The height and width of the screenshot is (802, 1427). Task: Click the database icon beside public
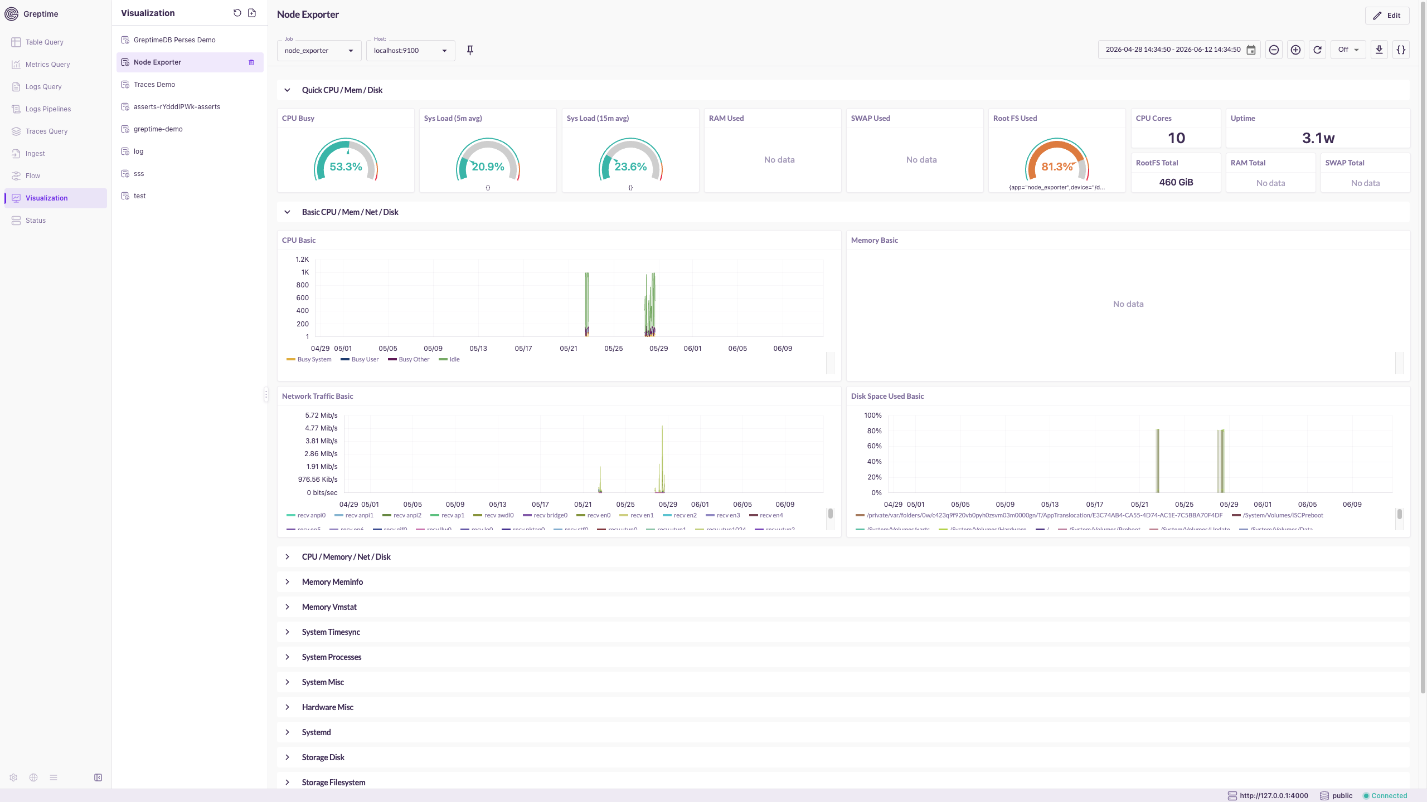[1324, 796]
